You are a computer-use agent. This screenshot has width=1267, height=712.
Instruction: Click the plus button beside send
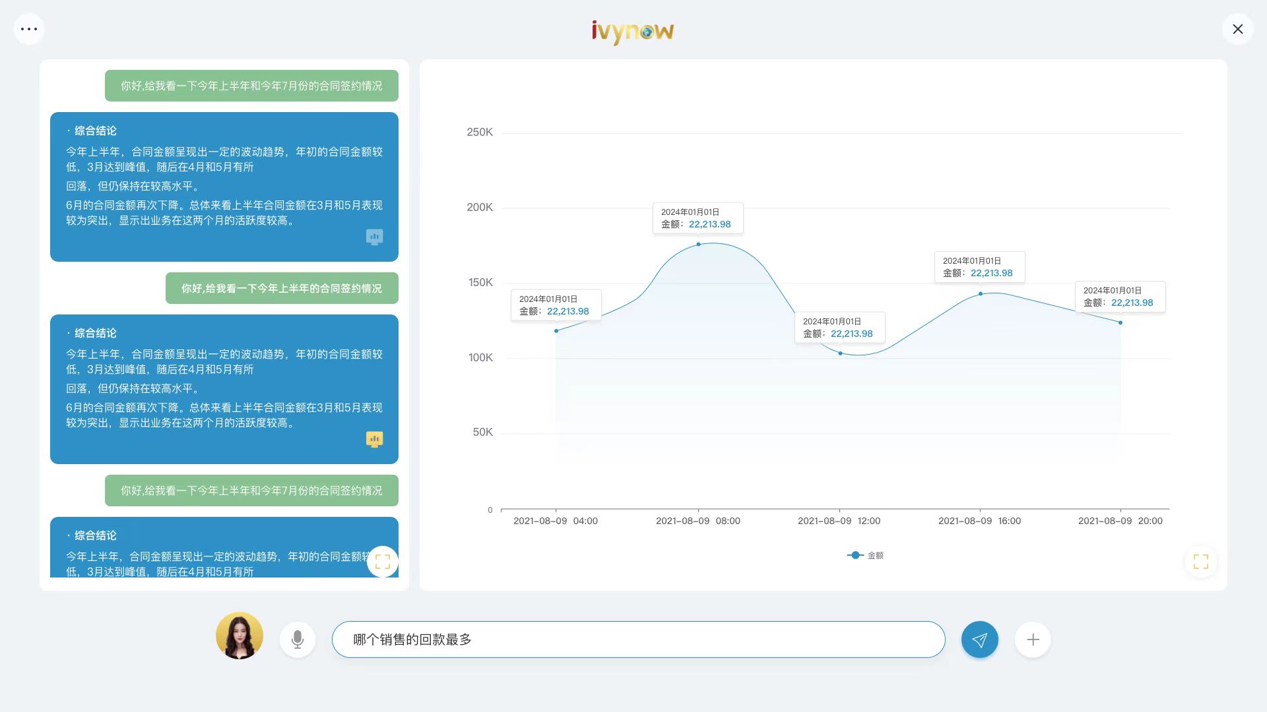click(x=1033, y=639)
